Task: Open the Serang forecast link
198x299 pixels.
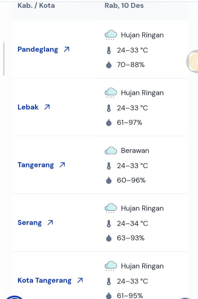Action: tap(30, 223)
